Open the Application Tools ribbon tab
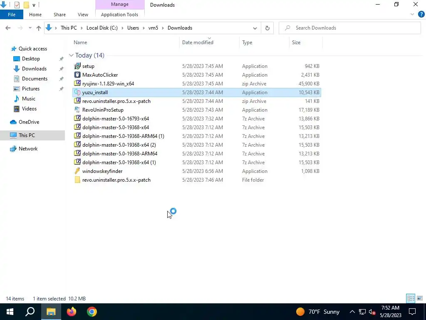The height and width of the screenshot is (320, 426). (x=119, y=15)
